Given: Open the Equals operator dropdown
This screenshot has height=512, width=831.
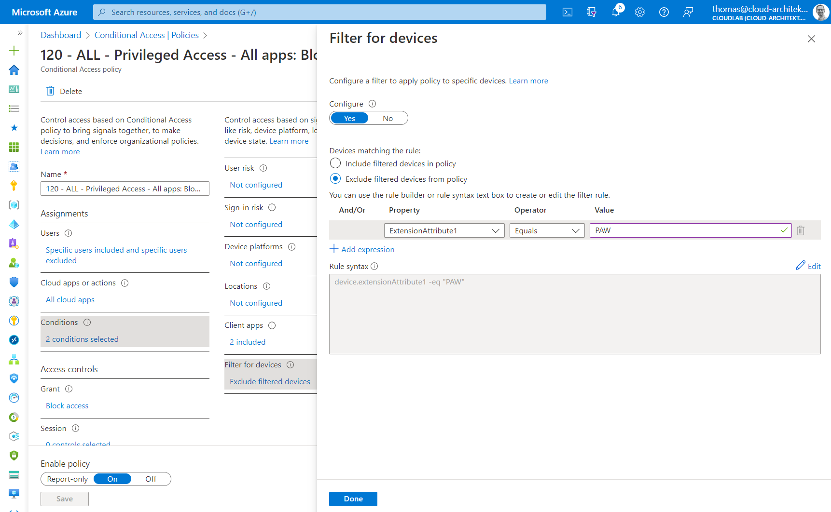Looking at the screenshot, I should pos(547,230).
